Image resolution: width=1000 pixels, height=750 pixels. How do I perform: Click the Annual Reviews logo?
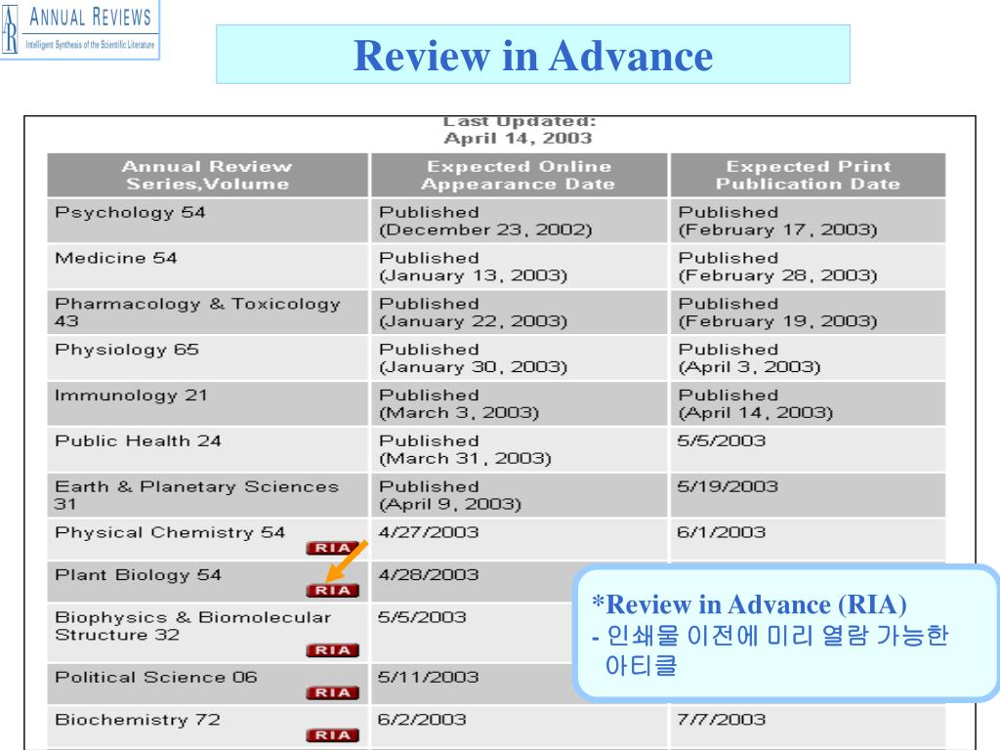(x=80, y=29)
